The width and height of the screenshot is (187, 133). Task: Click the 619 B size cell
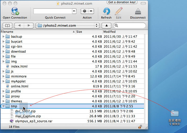coord(97,86)
